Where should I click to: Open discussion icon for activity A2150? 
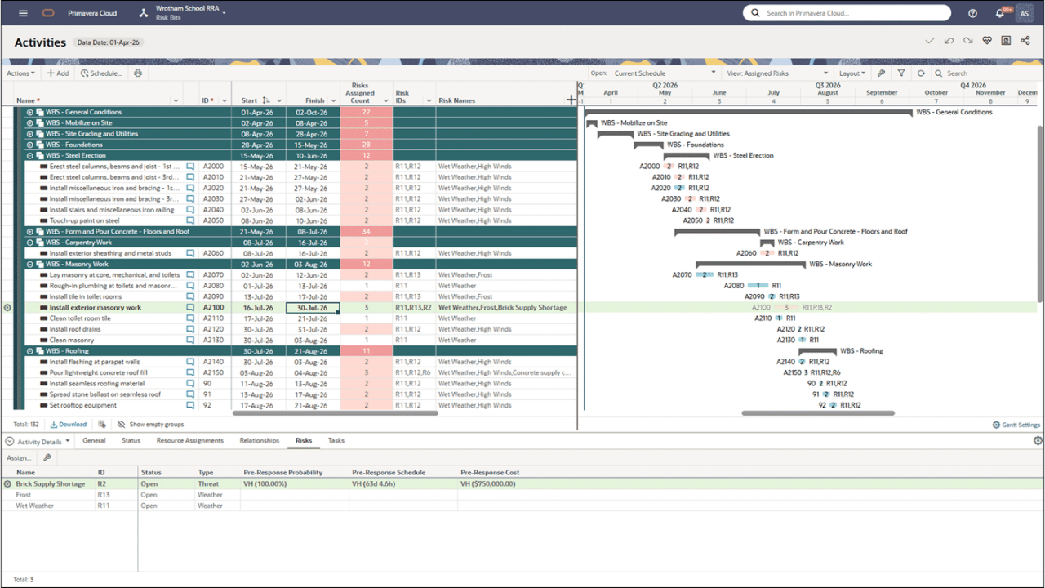click(190, 372)
